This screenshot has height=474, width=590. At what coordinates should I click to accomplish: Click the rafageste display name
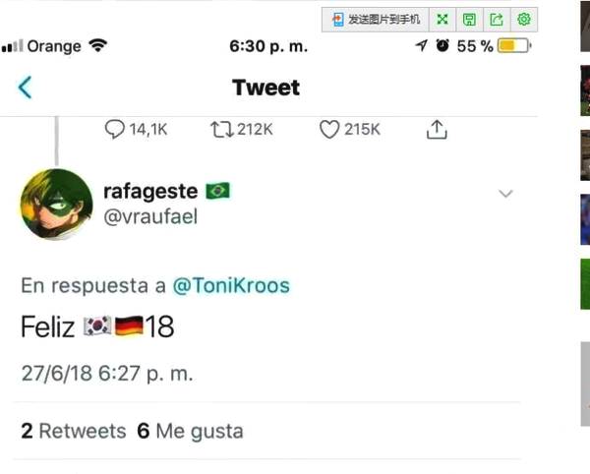(x=150, y=191)
